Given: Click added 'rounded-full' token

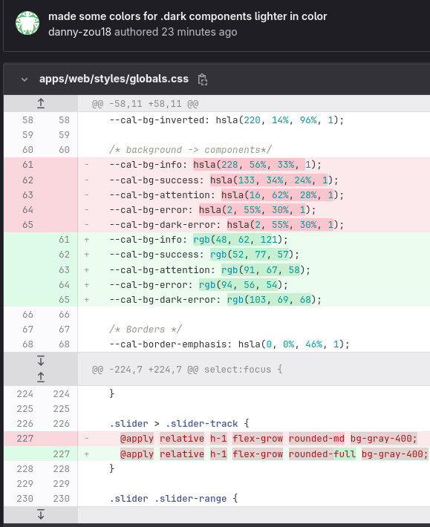Looking at the screenshot, I should [x=322, y=454].
